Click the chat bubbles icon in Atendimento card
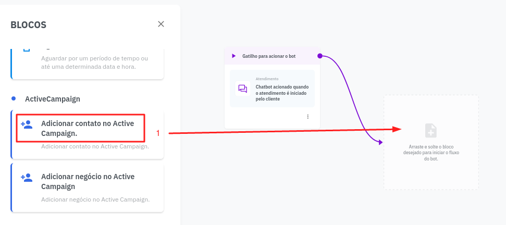This screenshot has height=225, width=506. 242,89
